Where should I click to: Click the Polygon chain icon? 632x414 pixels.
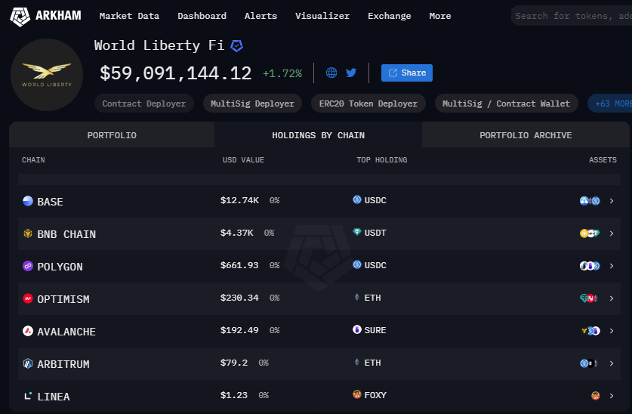click(x=28, y=267)
